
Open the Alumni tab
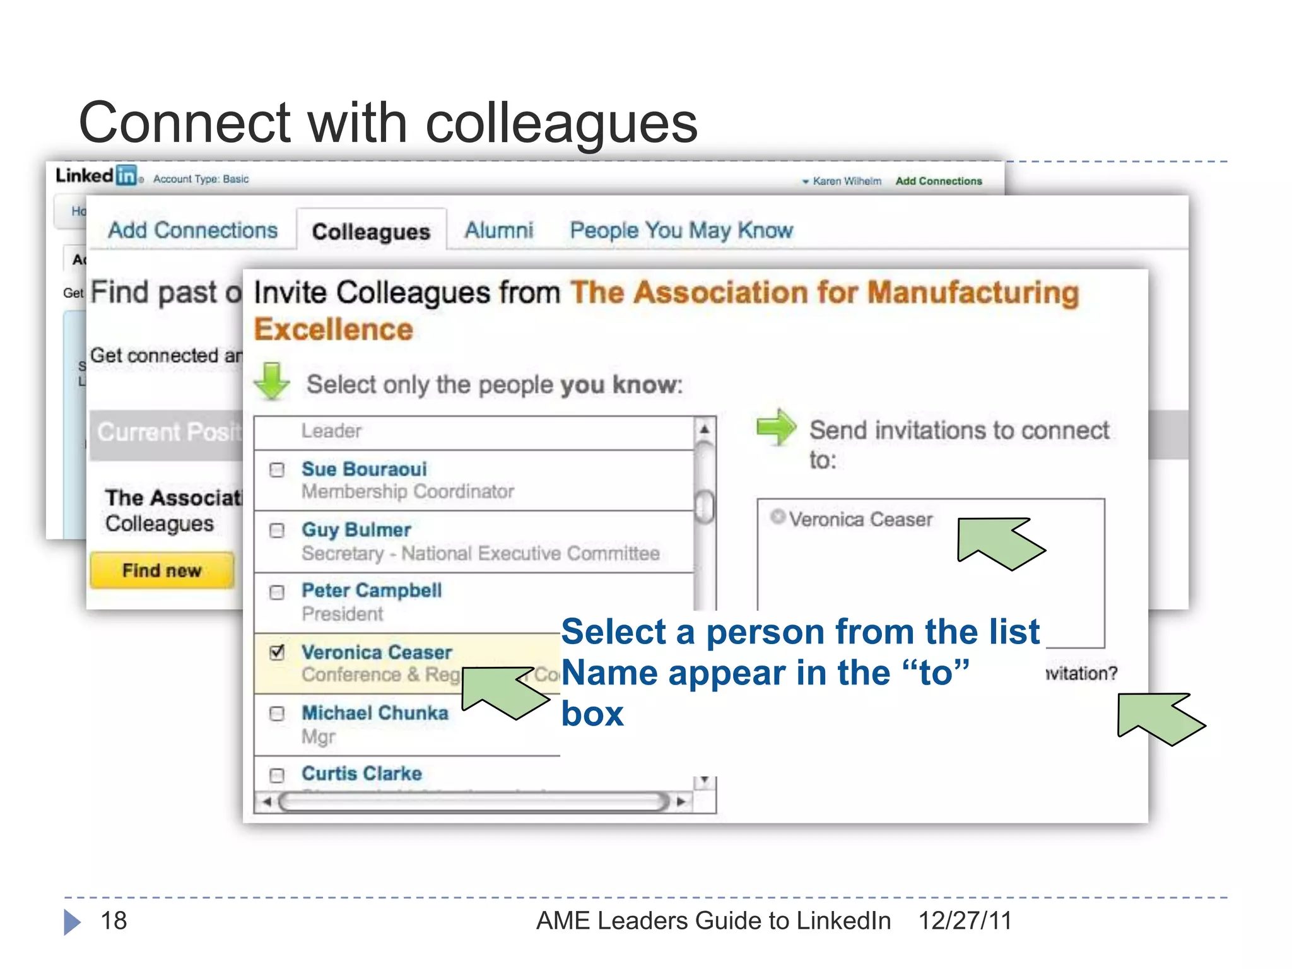[499, 230]
